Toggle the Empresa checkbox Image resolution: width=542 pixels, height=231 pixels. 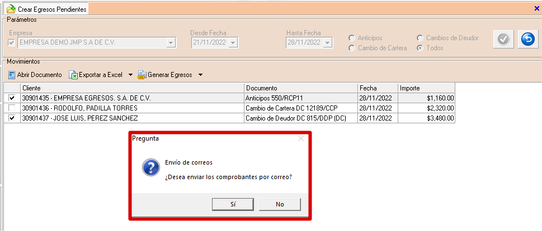coord(12,43)
